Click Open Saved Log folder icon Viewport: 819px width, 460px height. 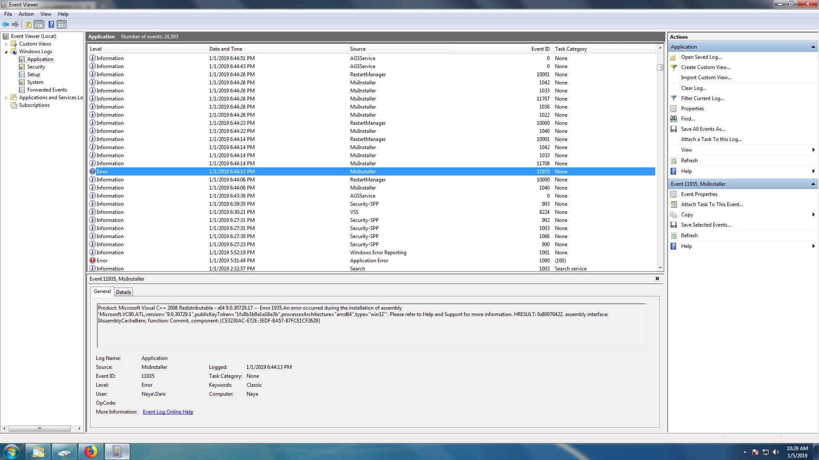[x=674, y=57]
